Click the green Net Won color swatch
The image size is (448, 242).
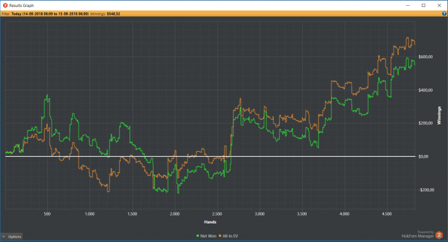point(198,236)
